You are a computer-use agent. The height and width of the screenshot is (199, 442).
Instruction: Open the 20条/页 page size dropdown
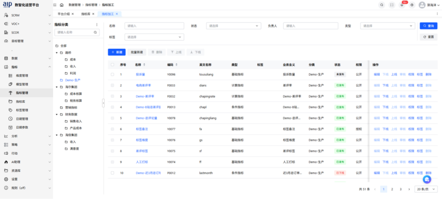pyautogui.click(x=426, y=189)
